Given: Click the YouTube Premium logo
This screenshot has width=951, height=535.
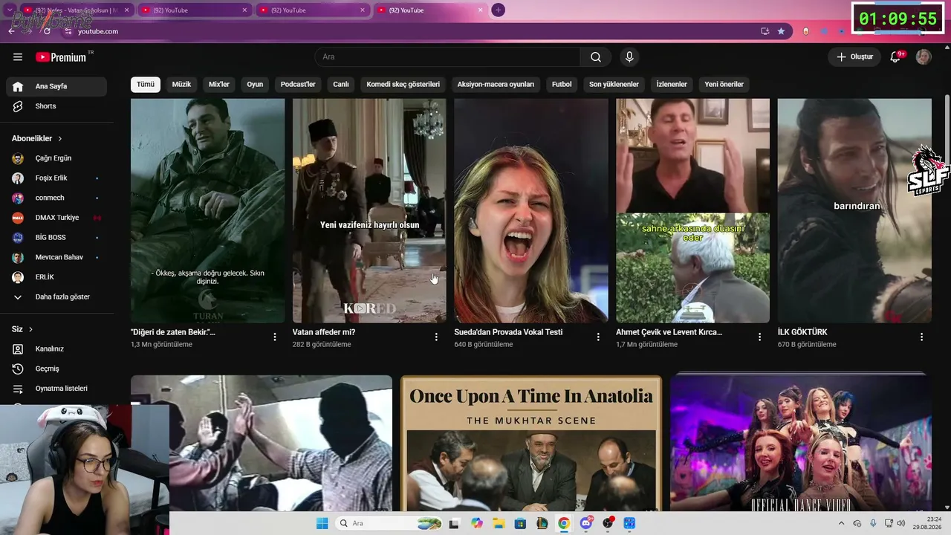Looking at the screenshot, I should tap(62, 57).
